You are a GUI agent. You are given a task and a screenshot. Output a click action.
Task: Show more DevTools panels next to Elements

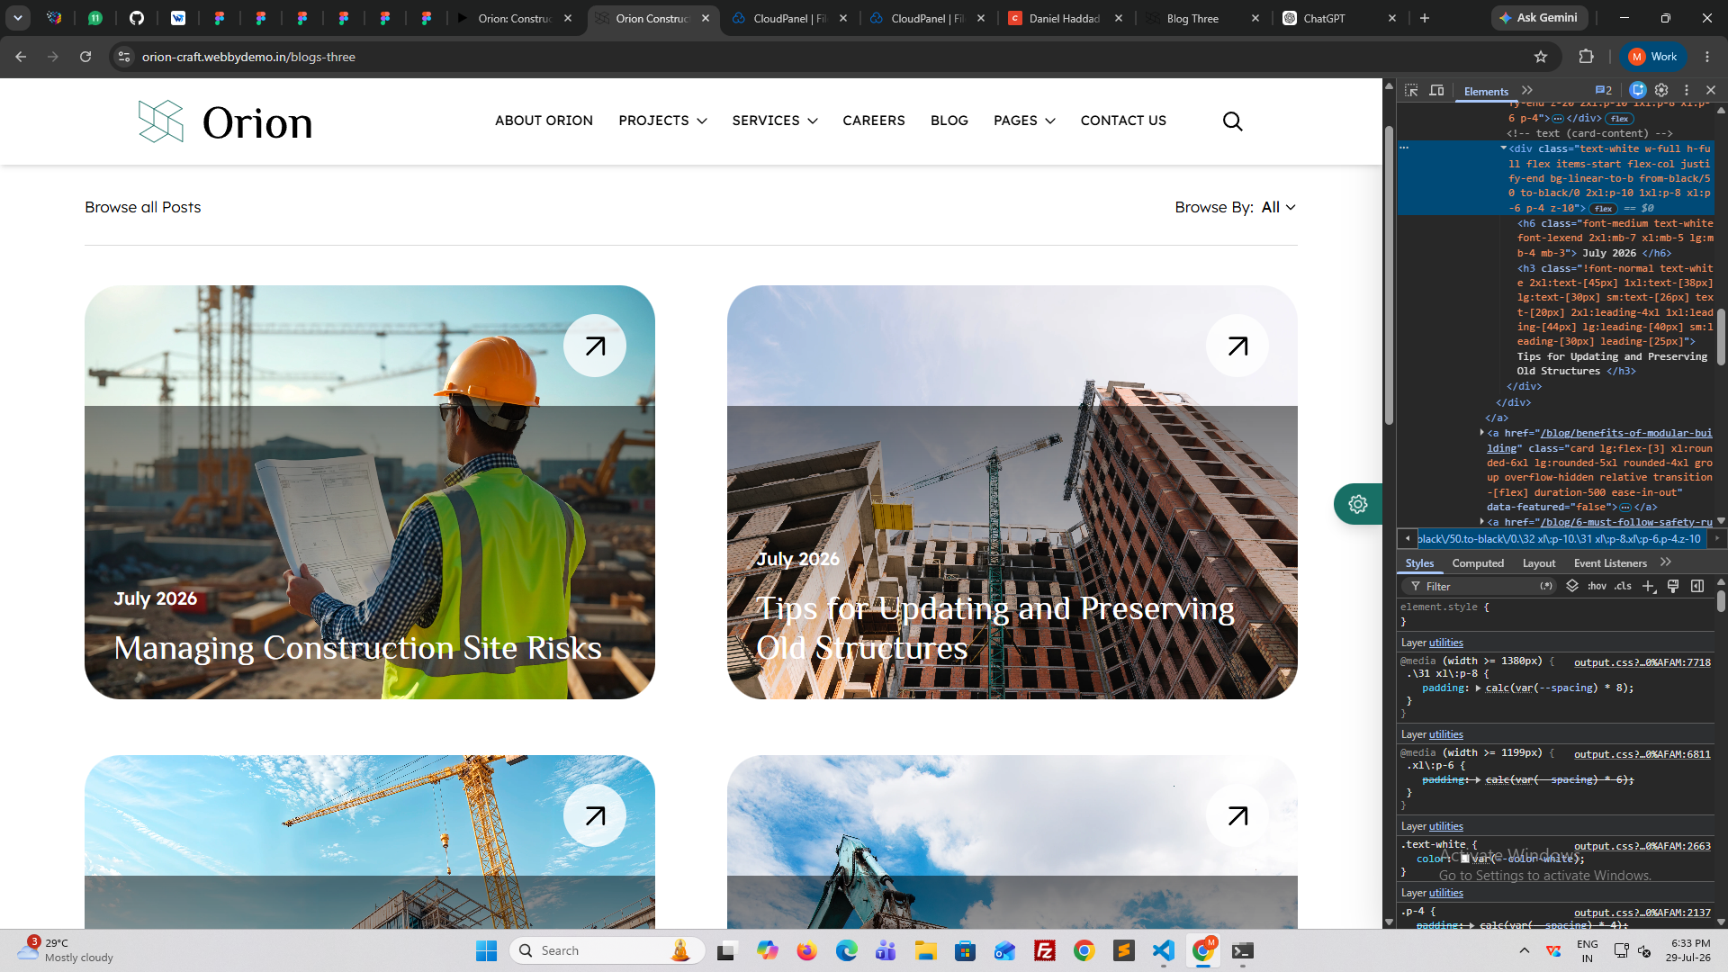[1527, 90]
